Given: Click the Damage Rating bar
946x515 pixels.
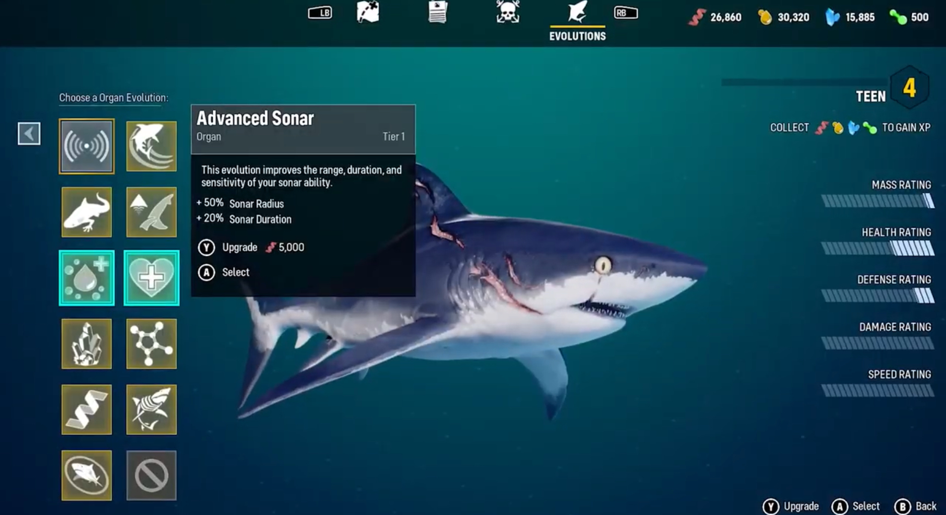Looking at the screenshot, I should (878, 343).
